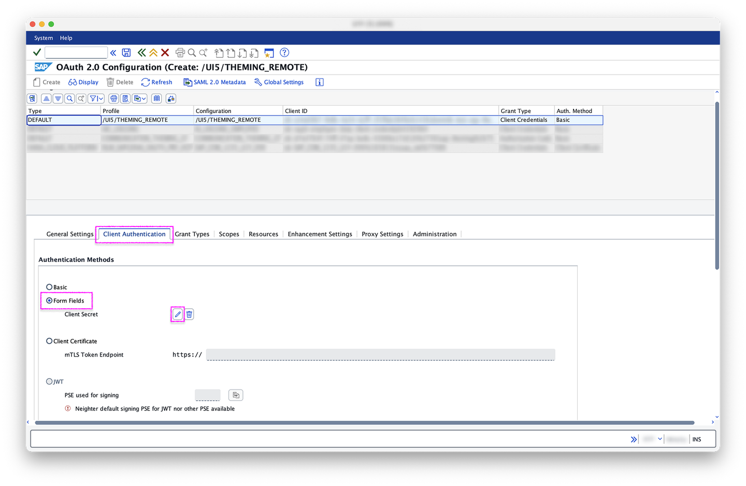The image size is (746, 486).
Task: Click the green checkmark Enter icon
Action: (37, 52)
